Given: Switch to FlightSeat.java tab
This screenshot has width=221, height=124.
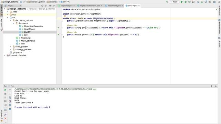Looking at the screenshot, I should pos(66,6).
